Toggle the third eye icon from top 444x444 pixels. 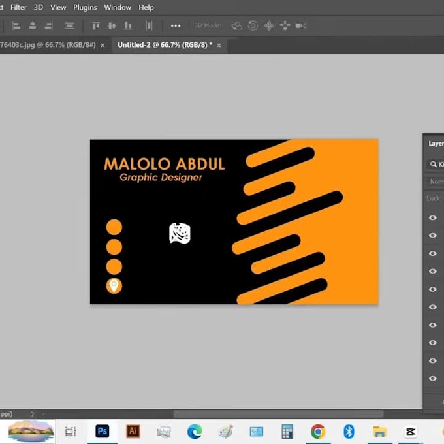pos(433,253)
